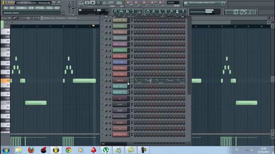Click the piano roll magnet snap icon
Image resolution: width=275 pixels, height=154 pixels.
tap(9, 18)
